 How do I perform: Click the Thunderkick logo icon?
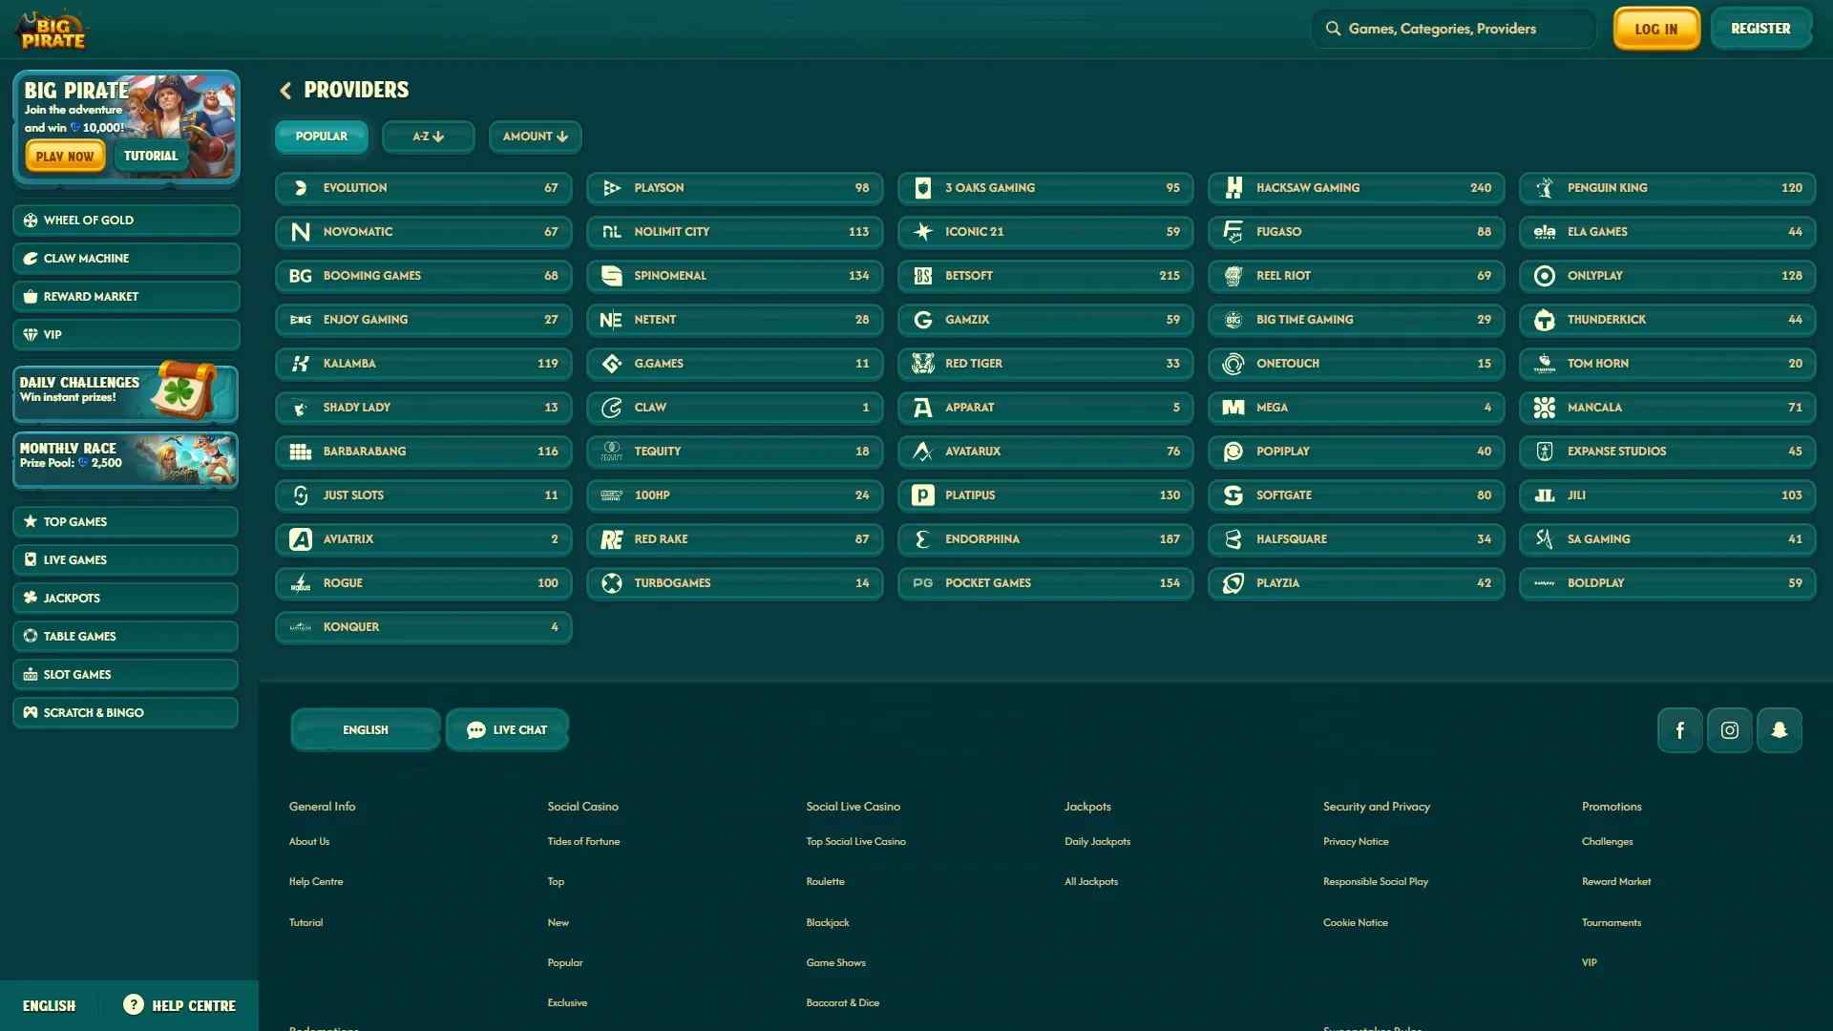click(x=1545, y=320)
